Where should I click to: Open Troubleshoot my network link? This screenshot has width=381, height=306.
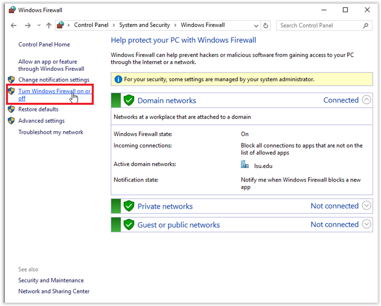pos(51,132)
